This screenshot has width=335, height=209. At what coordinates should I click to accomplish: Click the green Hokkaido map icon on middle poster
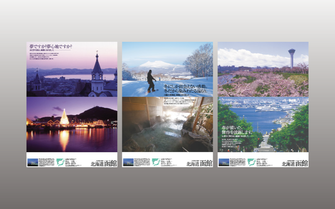coord(156,162)
